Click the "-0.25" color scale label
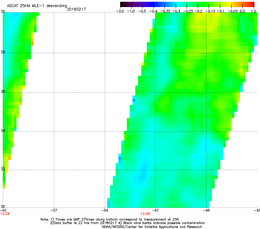 coord(188,11)
